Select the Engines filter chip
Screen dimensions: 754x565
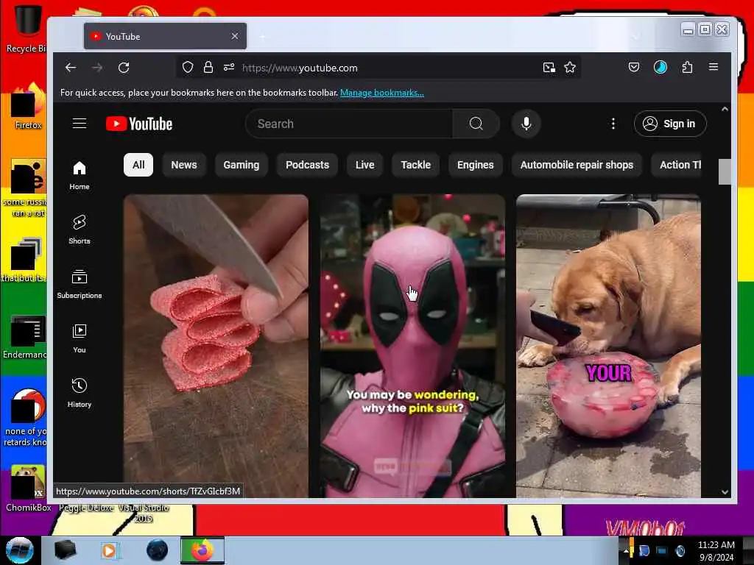click(x=476, y=165)
